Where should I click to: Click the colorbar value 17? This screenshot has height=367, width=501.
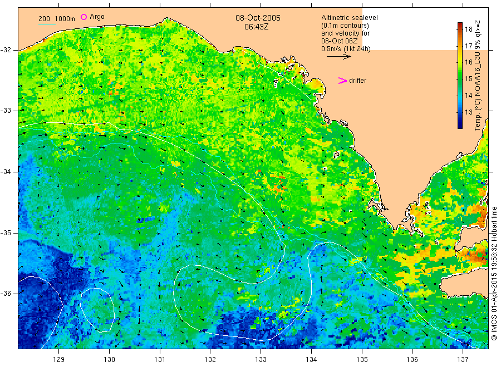click(x=468, y=46)
